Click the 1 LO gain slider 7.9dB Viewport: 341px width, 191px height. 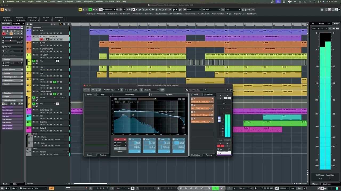pyautogui.click(x=135, y=143)
